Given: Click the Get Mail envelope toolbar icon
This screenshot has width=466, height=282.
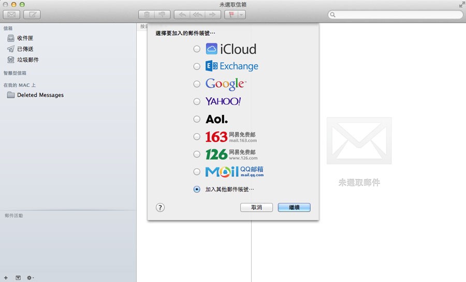Looking at the screenshot, I should tap(11, 14).
